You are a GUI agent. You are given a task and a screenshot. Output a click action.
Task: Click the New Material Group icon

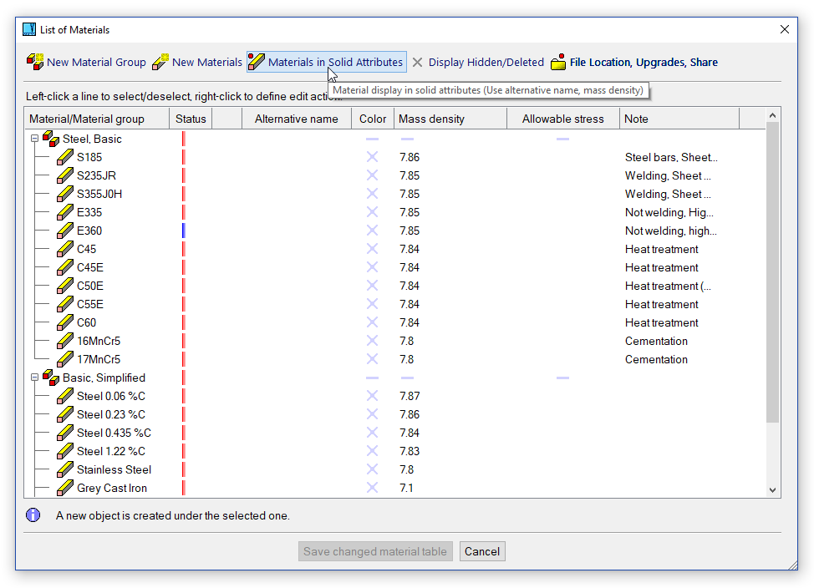pyautogui.click(x=35, y=62)
